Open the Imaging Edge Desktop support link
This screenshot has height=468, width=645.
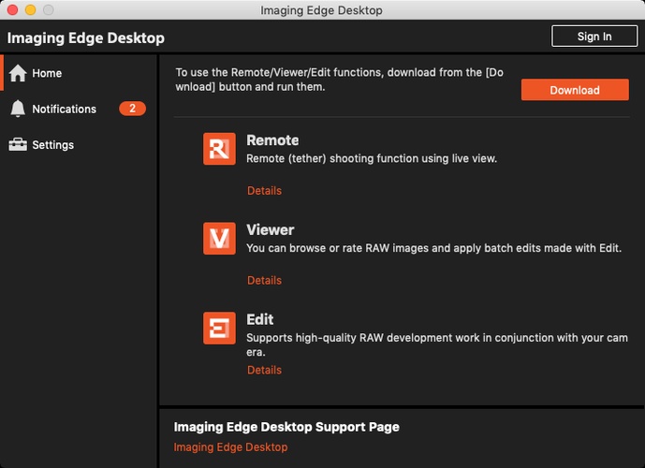click(x=230, y=447)
